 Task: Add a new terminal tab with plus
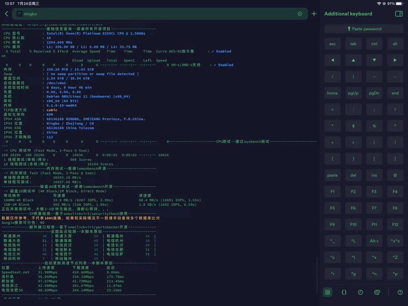coord(314,14)
